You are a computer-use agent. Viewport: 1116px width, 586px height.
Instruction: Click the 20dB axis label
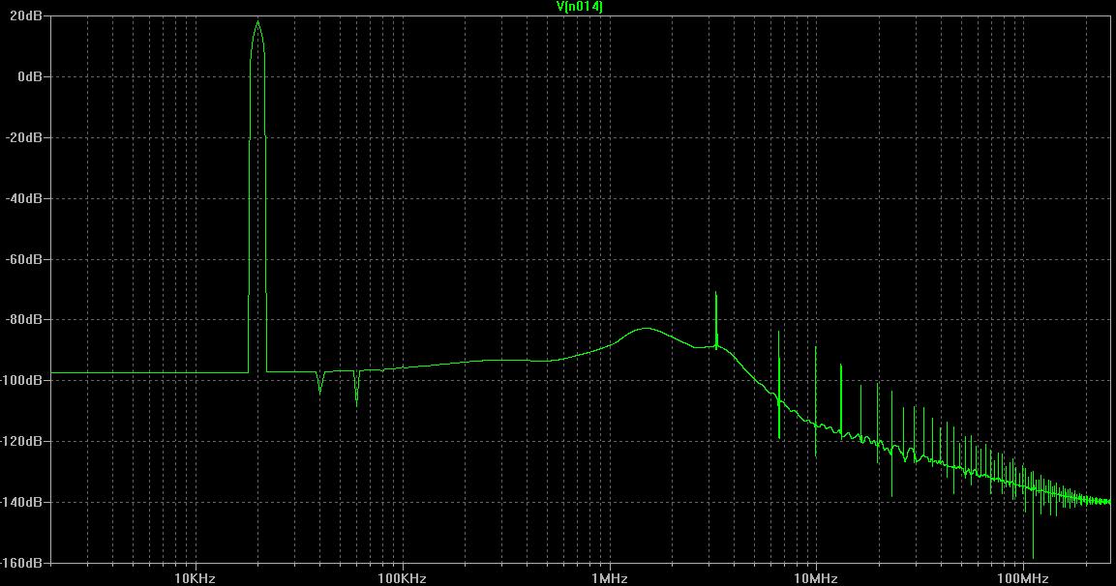25,15
